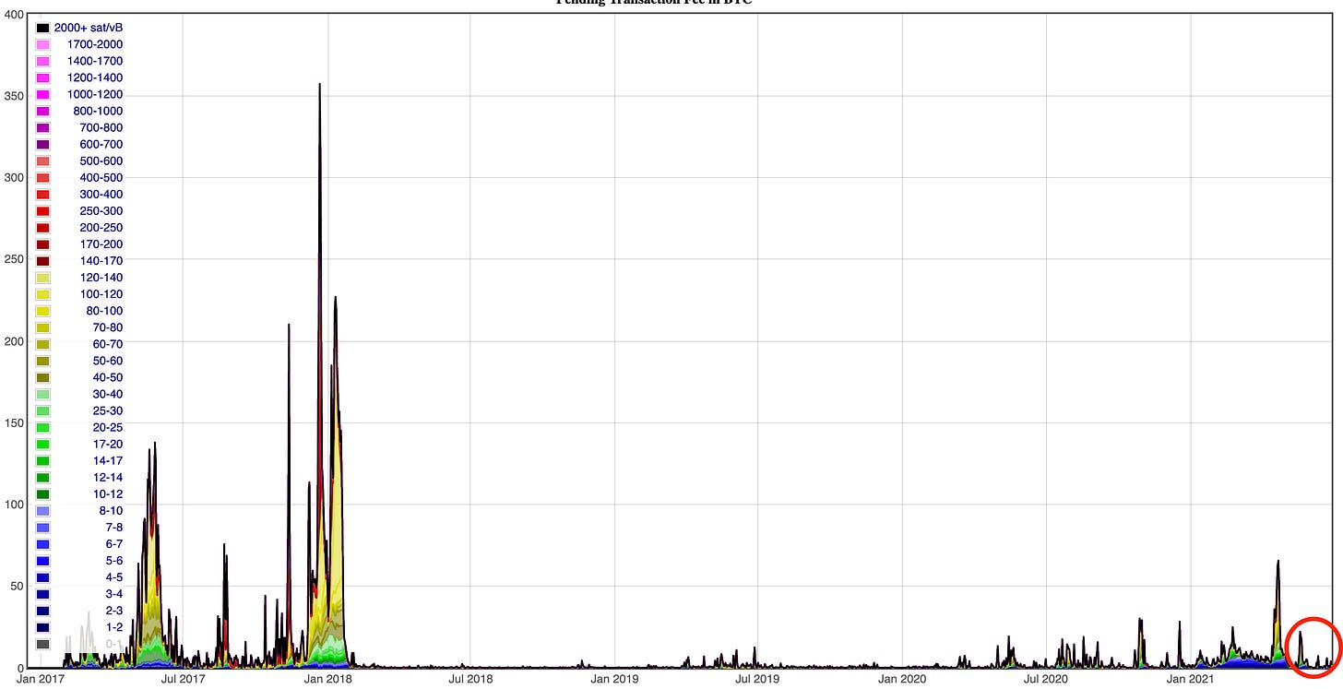Select the 6-7 legend label
Screen dimensions: 1343x689
114,544
